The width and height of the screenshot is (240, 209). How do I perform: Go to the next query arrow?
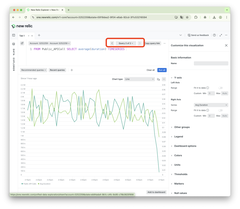[139, 43]
